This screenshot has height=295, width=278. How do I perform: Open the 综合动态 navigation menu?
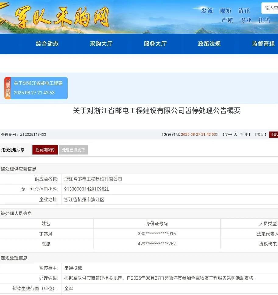47,44
